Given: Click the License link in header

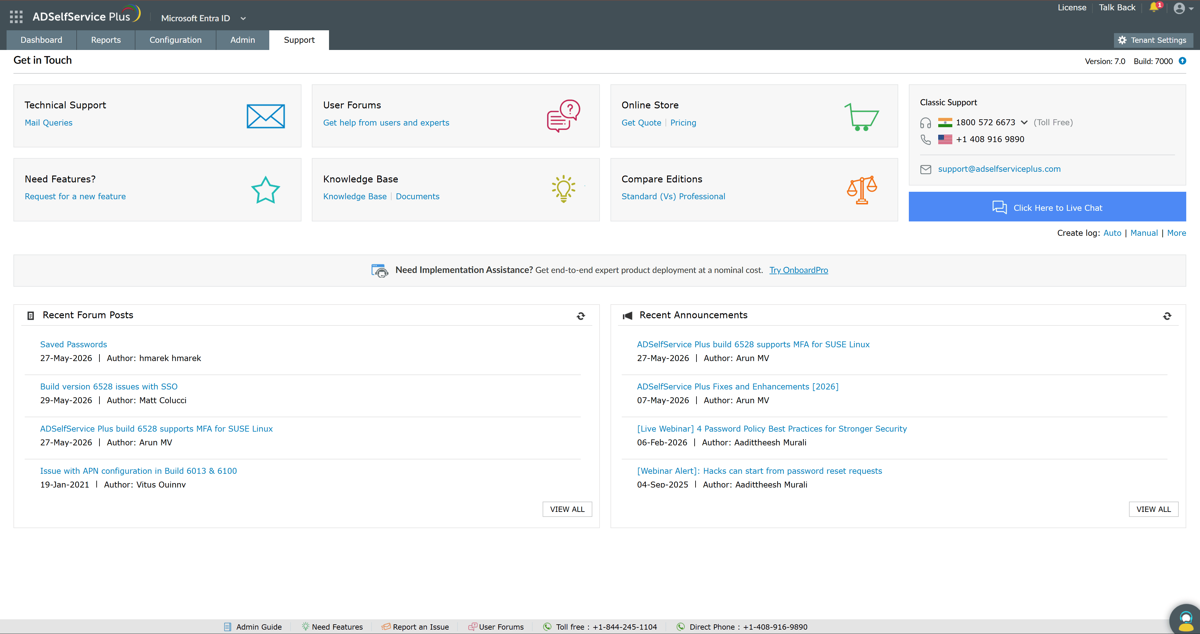Looking at the screenshot, I should (1072, 7).
